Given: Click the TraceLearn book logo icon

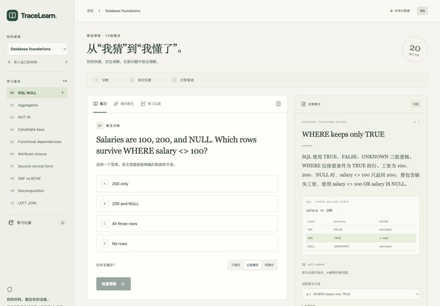Looking at the screenshot, I should click(13, 15).
